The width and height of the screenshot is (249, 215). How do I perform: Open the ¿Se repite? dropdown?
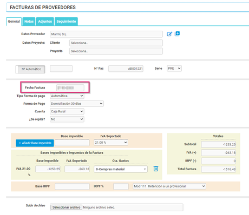point(67,119)
